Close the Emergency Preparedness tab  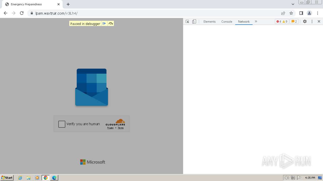tap(59, 4)
